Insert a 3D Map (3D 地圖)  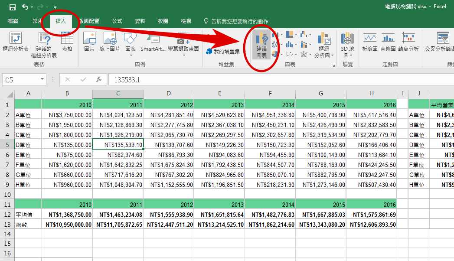pos(347,43)
